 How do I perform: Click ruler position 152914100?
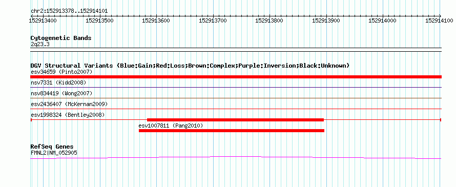click(439, 20)
